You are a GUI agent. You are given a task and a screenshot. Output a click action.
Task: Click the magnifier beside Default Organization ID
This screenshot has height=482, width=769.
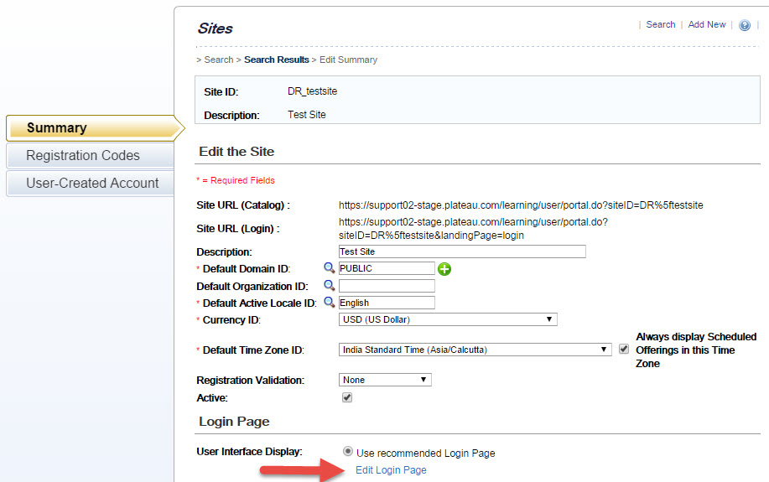pyautogui.click(x=329, y=285)
